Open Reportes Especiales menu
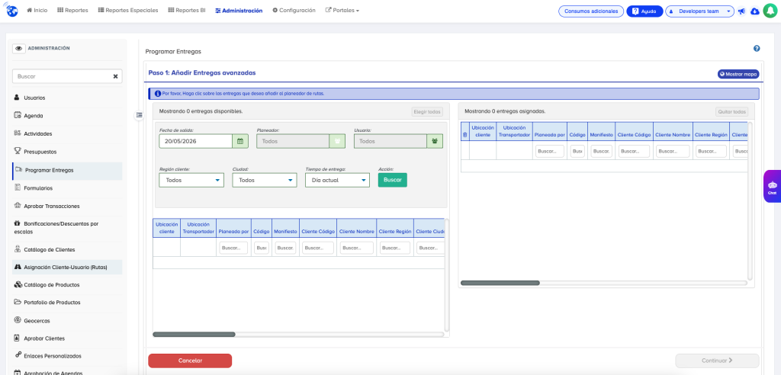This screenshot has width=781, height=375. coord(128,11)
